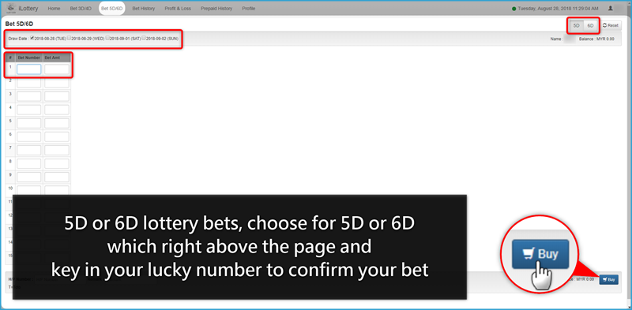Focus Bet Amt field in row 1
Screen dimensions: 632x310
[x=57, y=69]
